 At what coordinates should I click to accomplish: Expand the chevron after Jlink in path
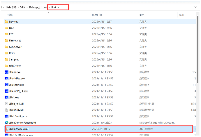click(59, 7)
